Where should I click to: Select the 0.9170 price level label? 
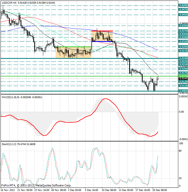tap(183, 73)
